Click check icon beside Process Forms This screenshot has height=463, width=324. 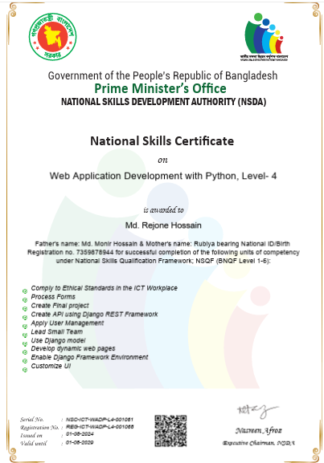(x=25, y=300)
